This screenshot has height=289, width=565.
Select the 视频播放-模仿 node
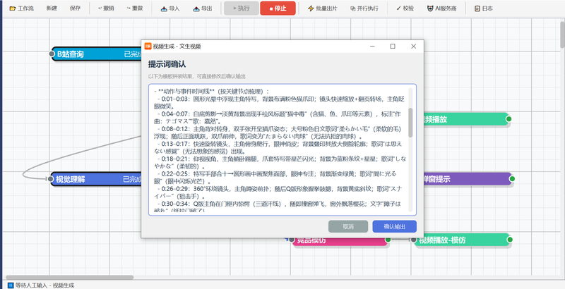[x=463, y=240]
